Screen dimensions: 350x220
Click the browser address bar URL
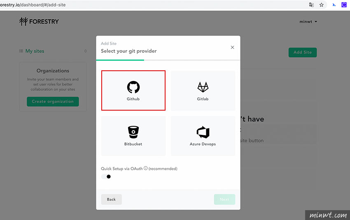(33, 5)
